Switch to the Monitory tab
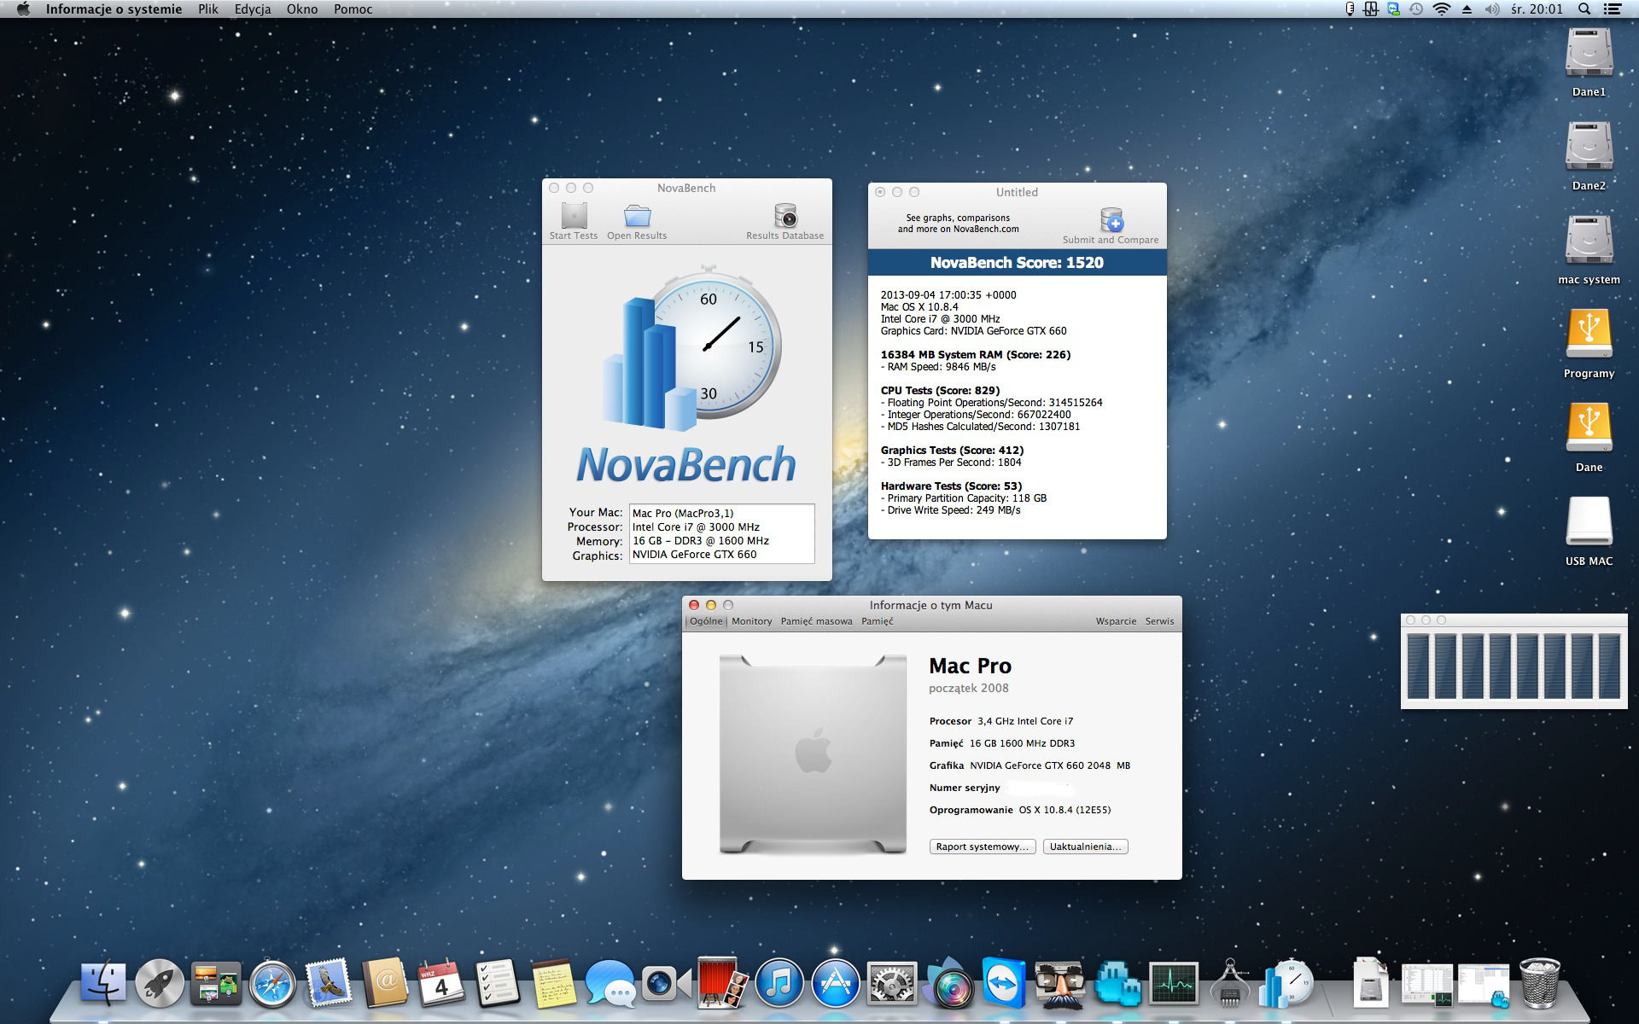This screenshot has height=1024, width=1639. coord(752,621)
